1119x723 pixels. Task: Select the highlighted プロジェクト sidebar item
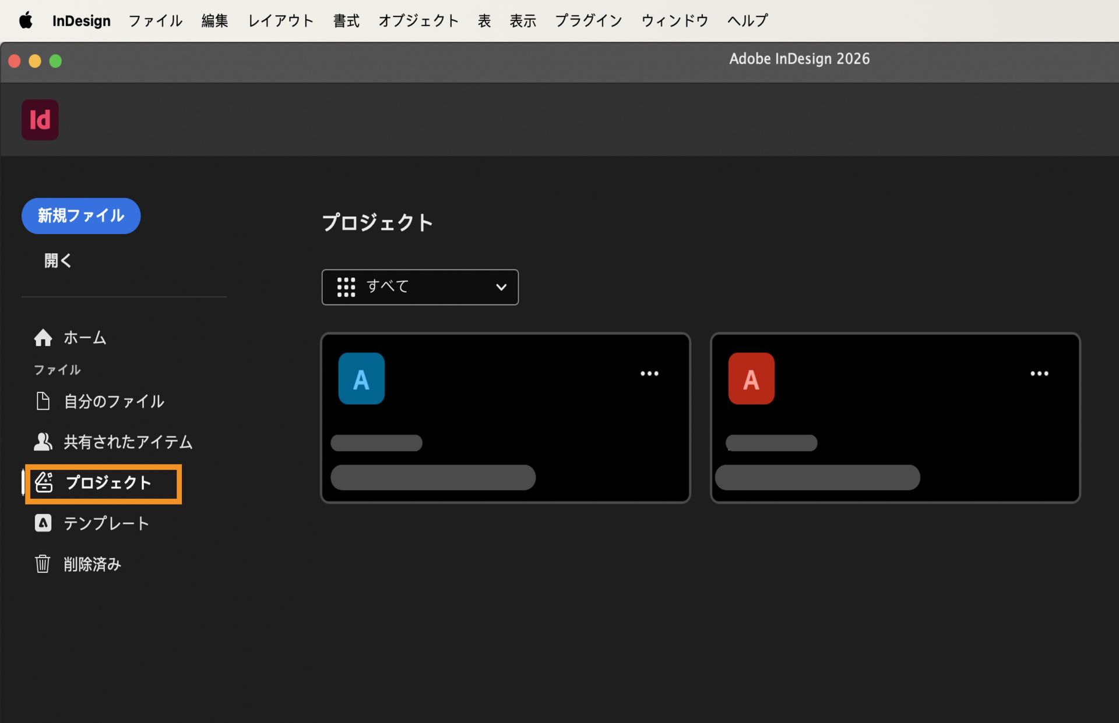tap(107, 483)
